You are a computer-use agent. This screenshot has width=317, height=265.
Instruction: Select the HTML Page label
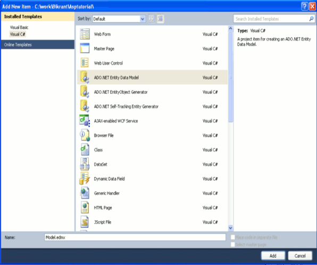tap(103, 208)
